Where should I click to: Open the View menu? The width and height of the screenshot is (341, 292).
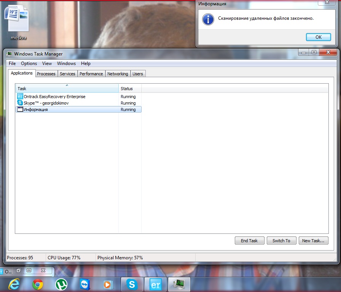click(x=47, y=63)
